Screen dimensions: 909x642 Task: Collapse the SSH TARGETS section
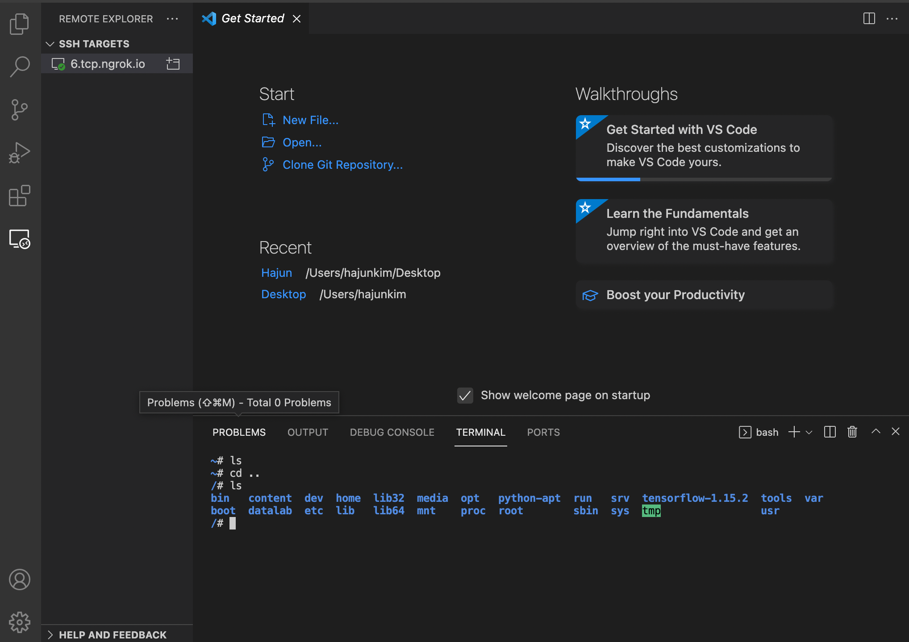point(50,44)
